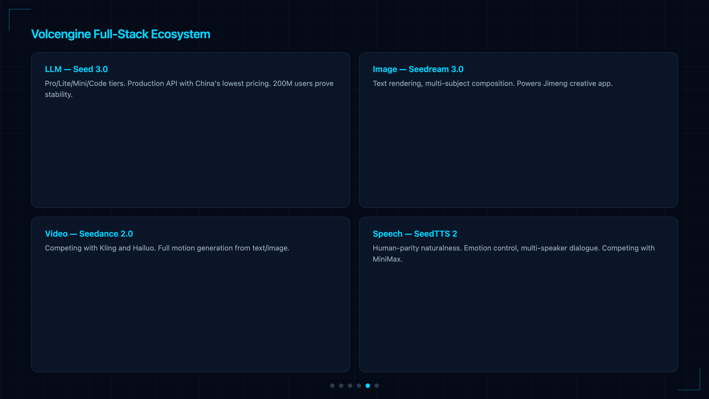This screenshot has width=709, height=399.
Task: Go to the first slide dot
Action: (x=332, y=386)
